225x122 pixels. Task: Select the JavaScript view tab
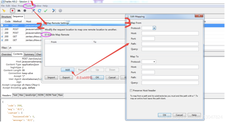click(30, 95)
